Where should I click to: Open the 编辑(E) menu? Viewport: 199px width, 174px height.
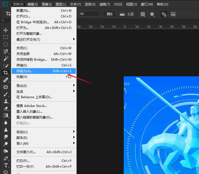pyautogui.click(x=33, y=4)
